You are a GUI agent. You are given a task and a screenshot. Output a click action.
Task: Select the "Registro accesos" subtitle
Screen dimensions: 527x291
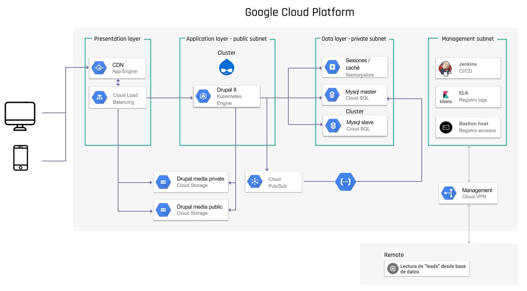click(477, 130)
